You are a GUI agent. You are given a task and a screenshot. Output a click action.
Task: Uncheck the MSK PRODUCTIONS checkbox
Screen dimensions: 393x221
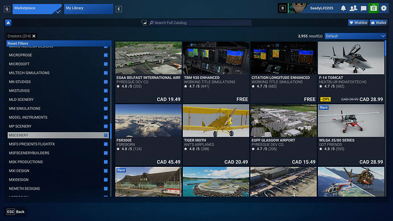[106, 162]
